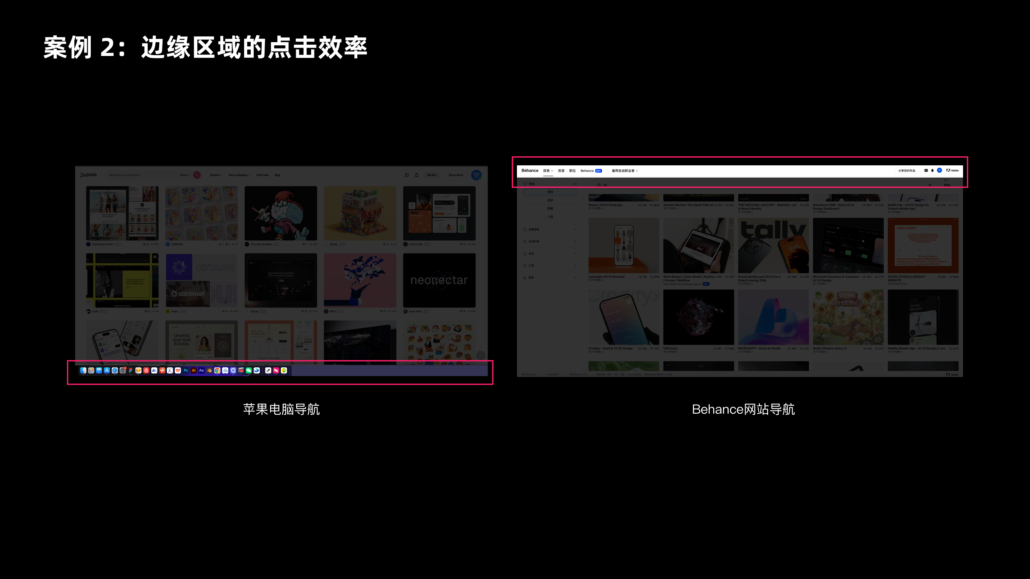Screen dimensions: 1030x579
Task: Open the App Store dock icon
Action: click(x=107, y=371)
